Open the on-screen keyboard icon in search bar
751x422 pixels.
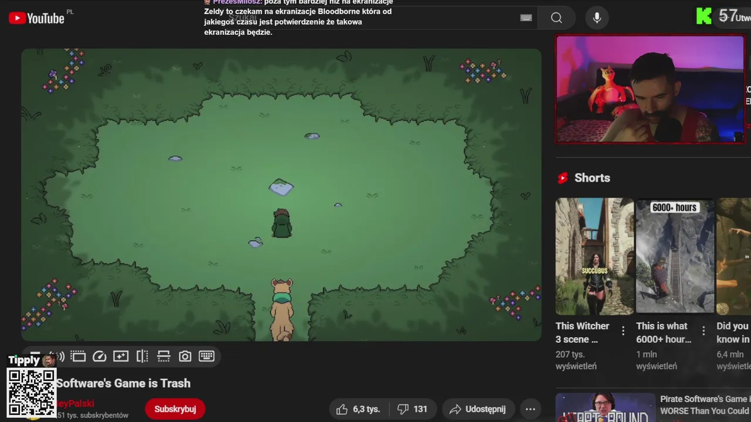click(526, 18)
